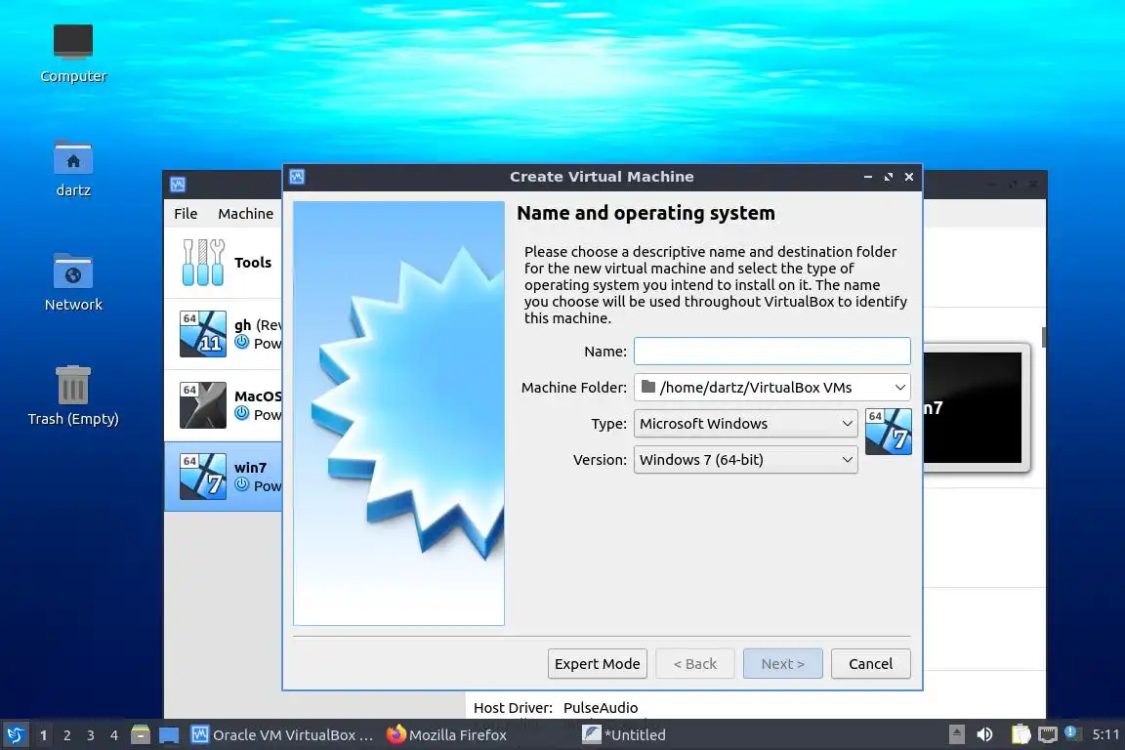The height and width of the screenshot is (750, 1125).
Task: Click the power state icon of MacOS VM
Action: (x=242, y=413)
